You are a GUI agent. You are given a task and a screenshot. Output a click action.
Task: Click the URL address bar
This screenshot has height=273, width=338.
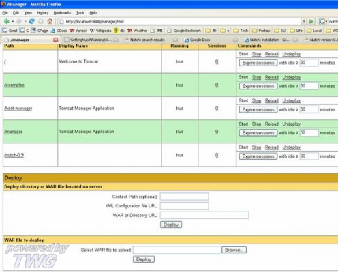point(179,22)
